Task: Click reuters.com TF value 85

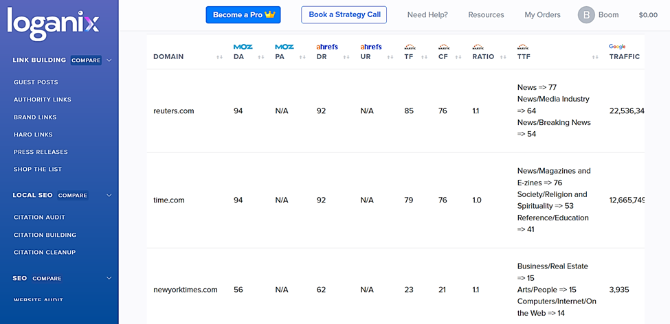Action: click(x=409, y=111)
